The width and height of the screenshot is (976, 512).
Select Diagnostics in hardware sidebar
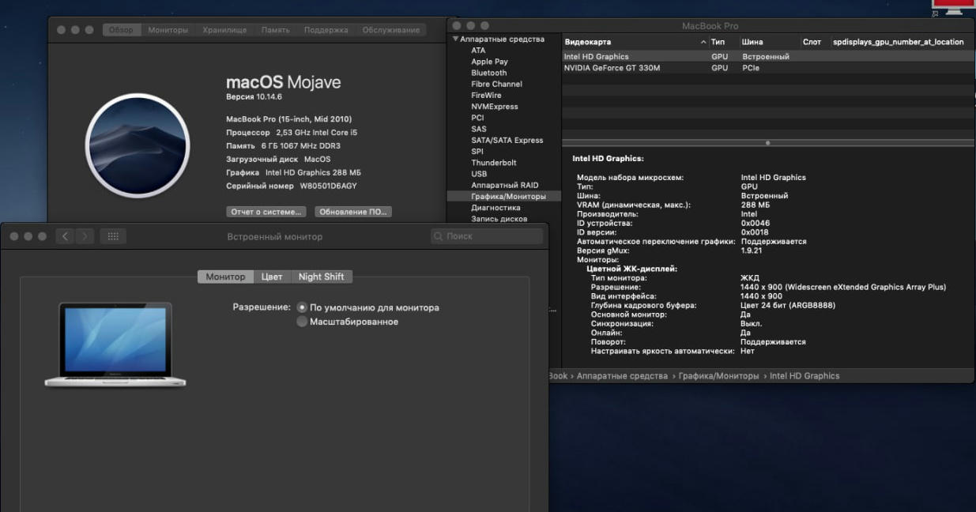coord(496,208)
